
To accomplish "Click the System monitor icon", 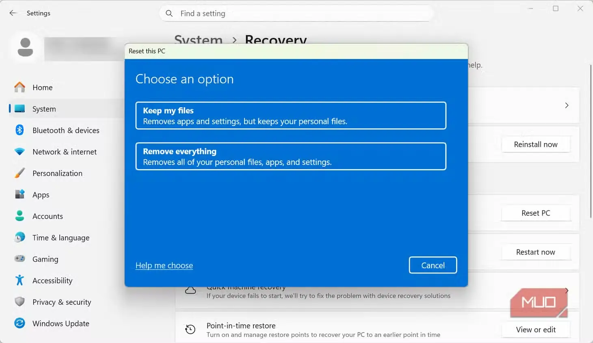I will click(19, 109).
